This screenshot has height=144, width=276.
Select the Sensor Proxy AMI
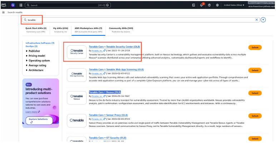[255, 116]
